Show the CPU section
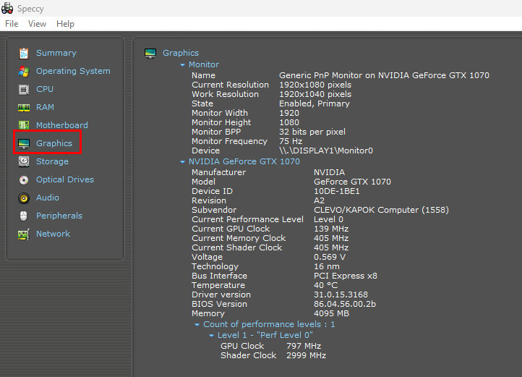The height and width of the screenshot is (377, 522). (x=45, y=89)
